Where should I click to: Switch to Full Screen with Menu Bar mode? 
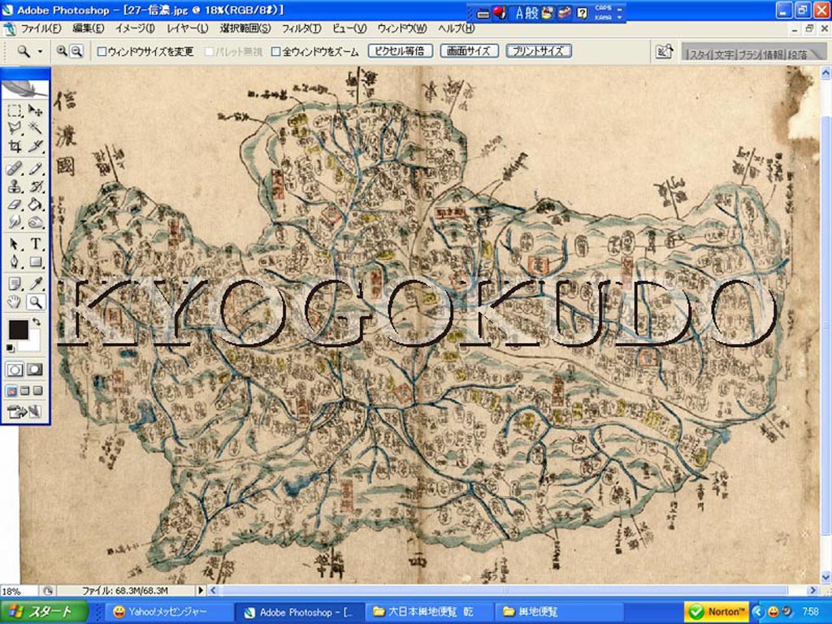[24, 391]
